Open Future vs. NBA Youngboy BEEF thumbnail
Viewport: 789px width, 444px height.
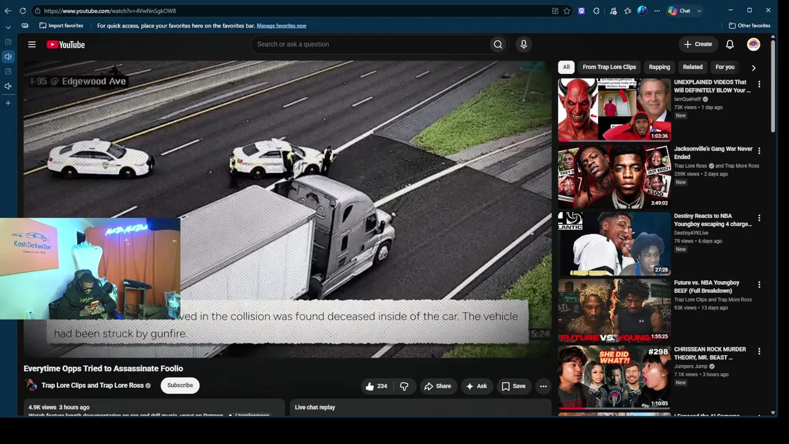(x=614, y=310)
